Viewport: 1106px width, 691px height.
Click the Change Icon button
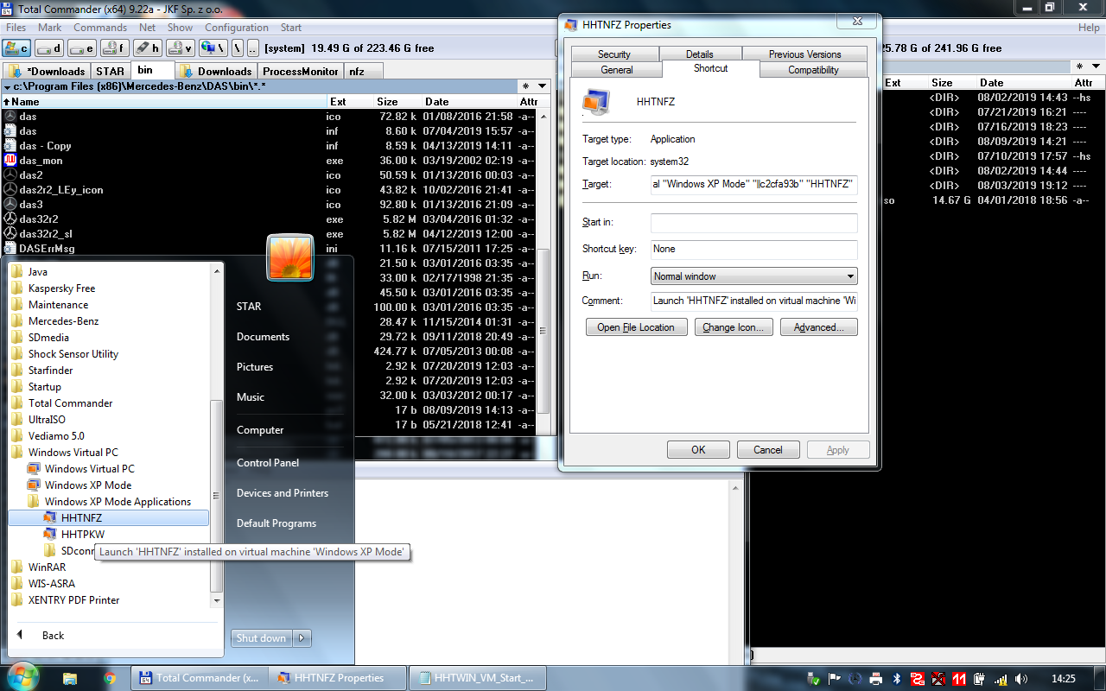[733, 327]
